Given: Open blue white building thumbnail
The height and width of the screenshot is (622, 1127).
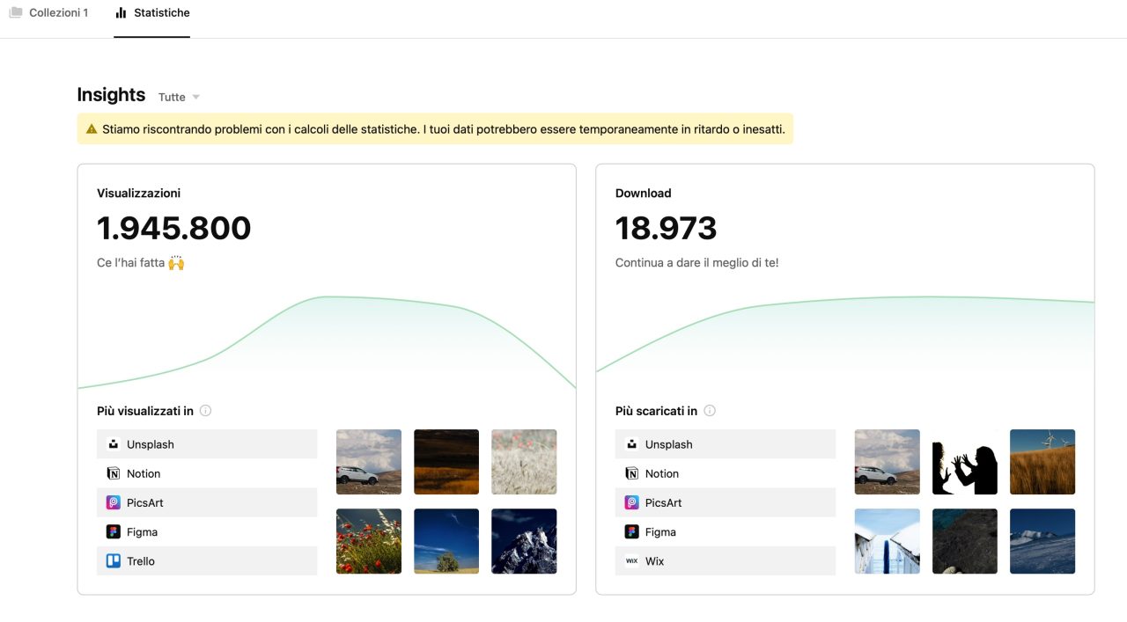Looking at the screenshot, I should point(888,541).
